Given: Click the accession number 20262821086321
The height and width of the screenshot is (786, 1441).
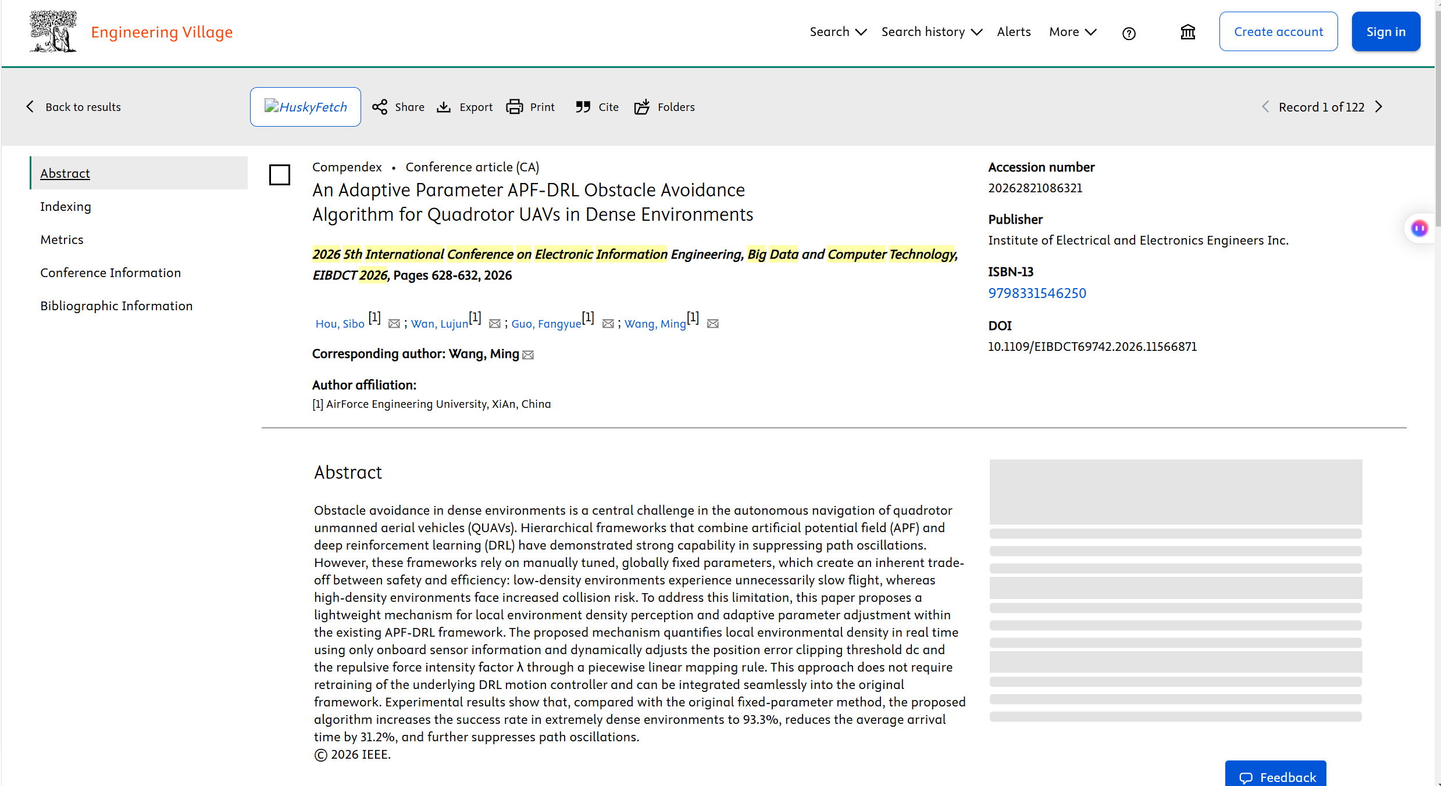Looking at the screenshot, I should coord(1035,188).
